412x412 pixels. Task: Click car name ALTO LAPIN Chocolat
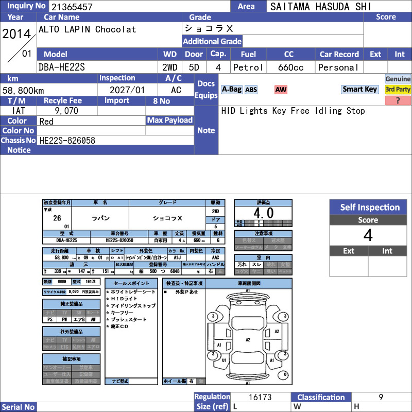(x=87, y=29)
